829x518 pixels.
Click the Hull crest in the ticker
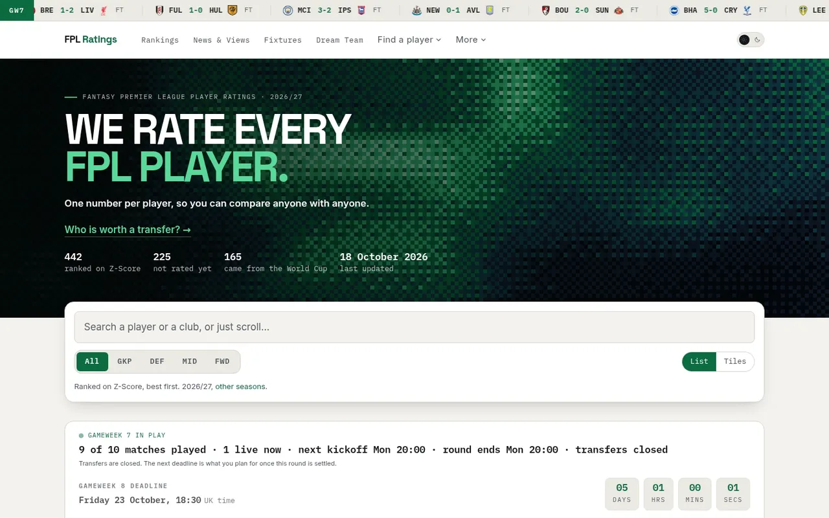[233, 10]
